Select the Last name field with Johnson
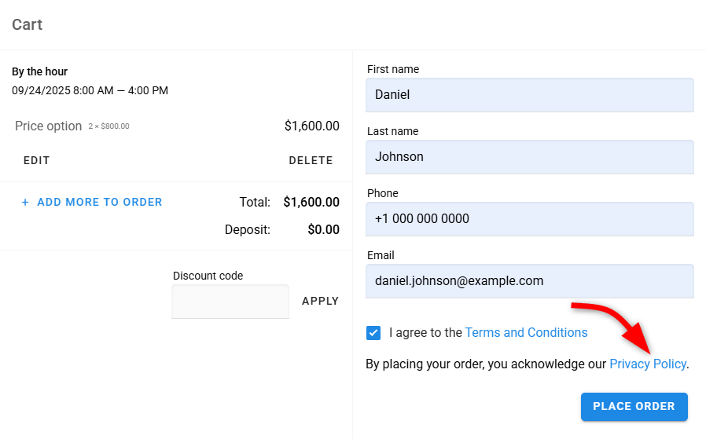Image resolution: width=706 pixels, height=439 pixels. (x=529, y=157)
